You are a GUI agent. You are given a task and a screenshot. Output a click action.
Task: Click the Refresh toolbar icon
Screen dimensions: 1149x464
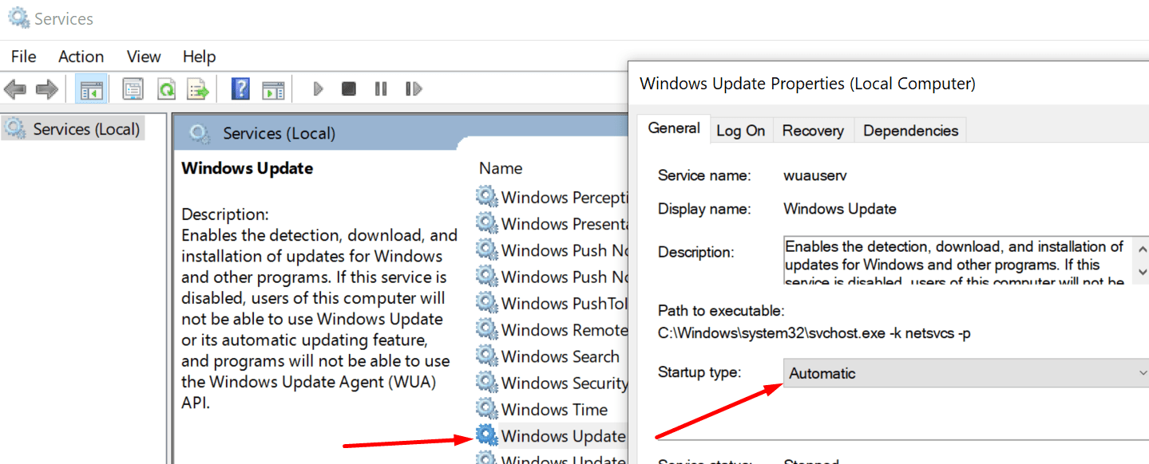click(166, 88)
